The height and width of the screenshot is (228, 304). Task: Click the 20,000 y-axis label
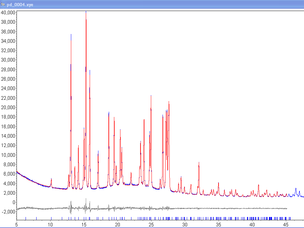(8, 108)
